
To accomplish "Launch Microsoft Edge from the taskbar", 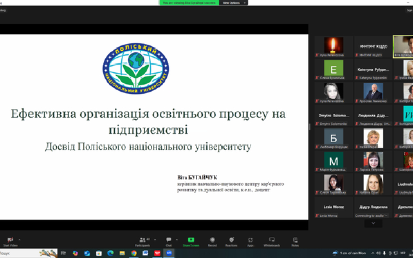I will coord(110,253).
